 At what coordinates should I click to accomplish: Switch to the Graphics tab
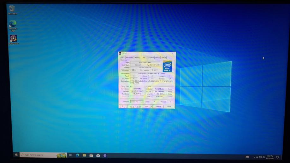click(151, 58)
